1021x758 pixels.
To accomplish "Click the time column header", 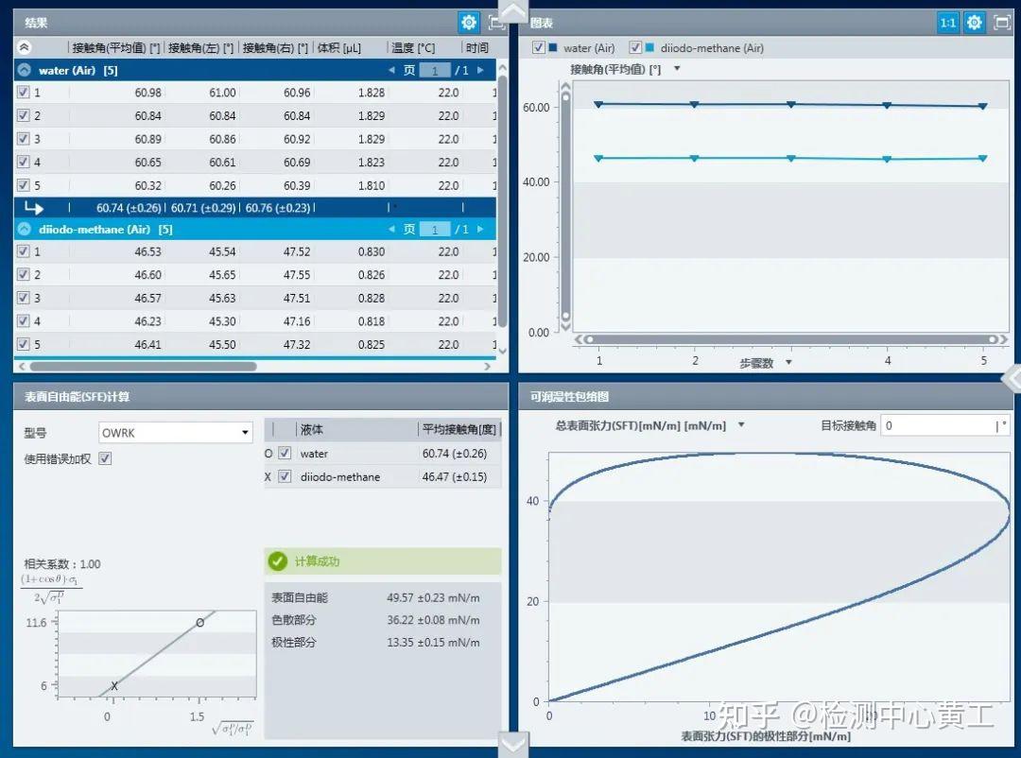I will pyautogui.click(x=477, y=47).
